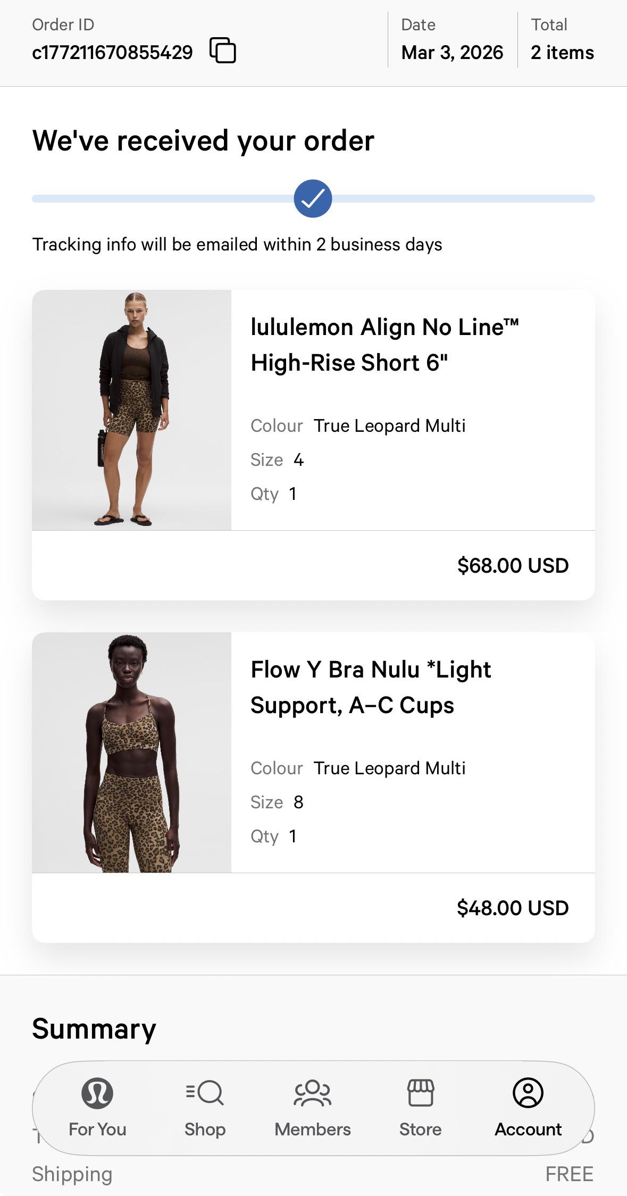Go to the For You tab label

(97, 1129)
